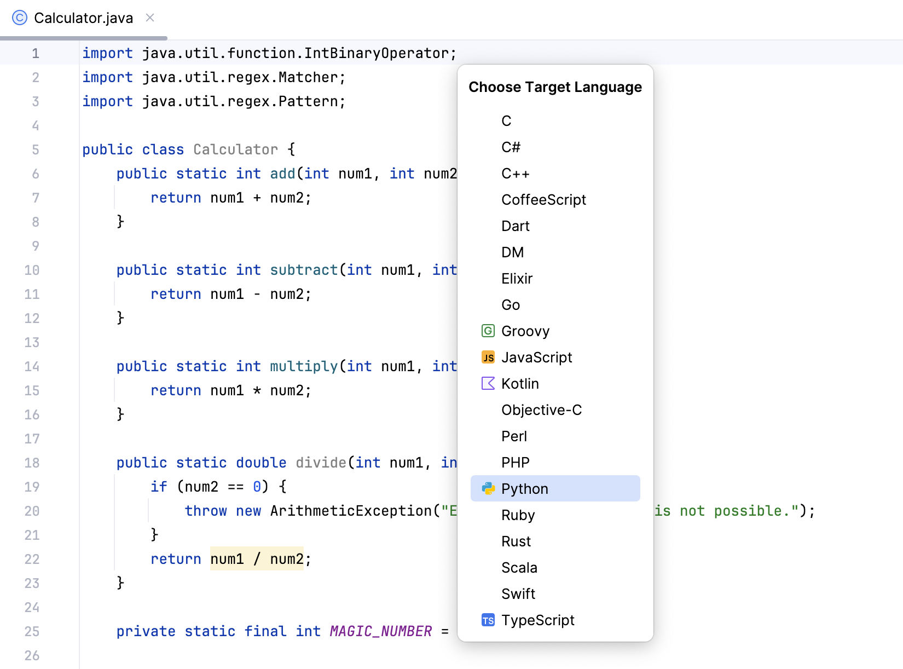Image resolution: width=903 pixels, height=669 pixels.
Task: Click the TypeScript TS icon
Action: pos(488,620)
